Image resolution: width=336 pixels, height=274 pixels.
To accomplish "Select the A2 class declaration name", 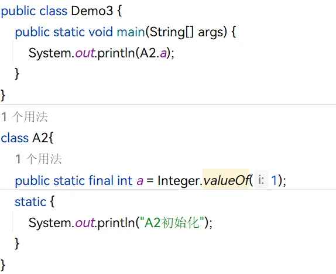I will pyautogui.click(x=40, y=138).
